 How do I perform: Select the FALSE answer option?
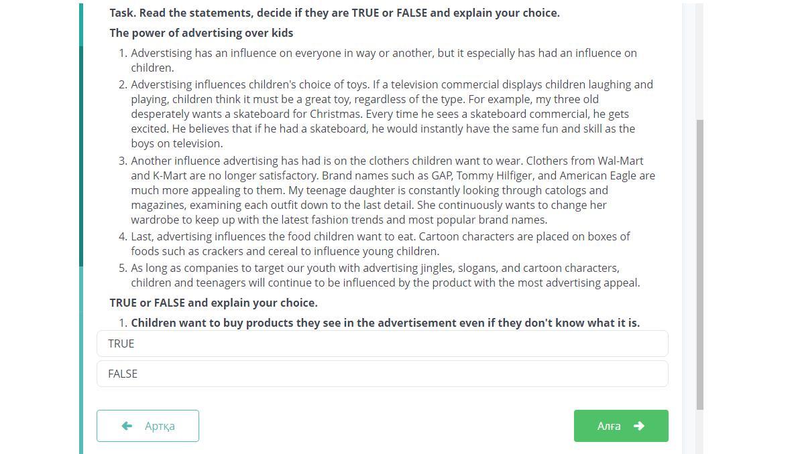tap(382, 374)
